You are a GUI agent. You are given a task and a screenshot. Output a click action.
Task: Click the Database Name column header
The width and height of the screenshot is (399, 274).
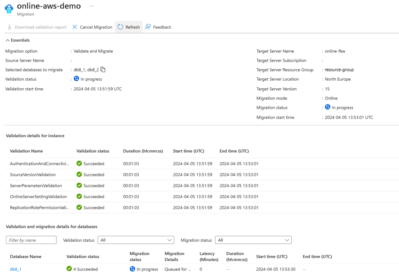click(26, 257)
